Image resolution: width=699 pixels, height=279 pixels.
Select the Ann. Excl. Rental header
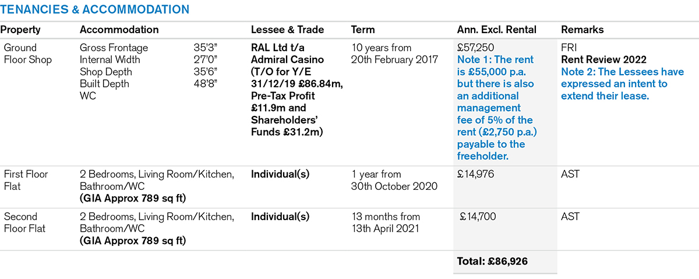coord(497,30)
